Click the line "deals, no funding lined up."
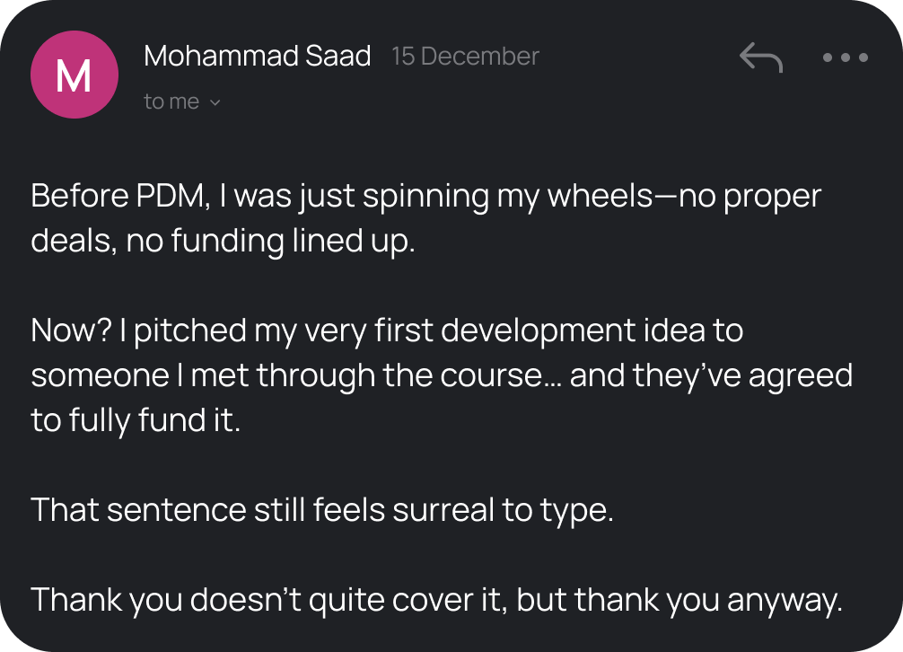 point(224,242)
